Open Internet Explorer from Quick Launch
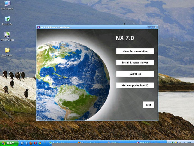194x146 pixels. [x=22, y=143]
